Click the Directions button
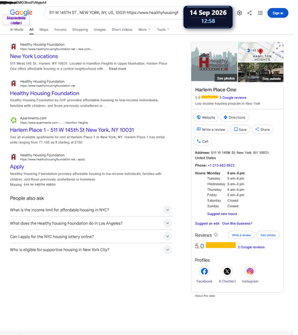The image size is (298, 335). [x=234, y=117]
